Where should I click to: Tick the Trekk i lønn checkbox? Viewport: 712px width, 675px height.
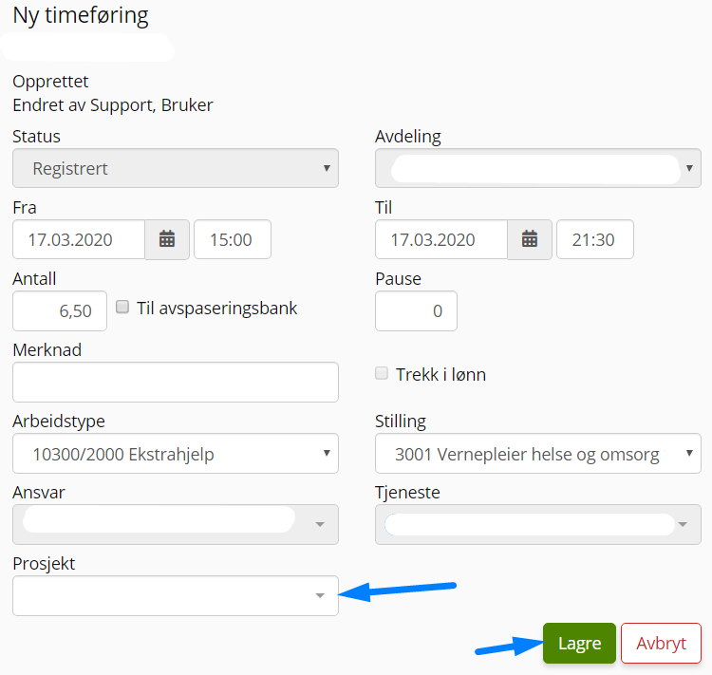pos(382,373)
